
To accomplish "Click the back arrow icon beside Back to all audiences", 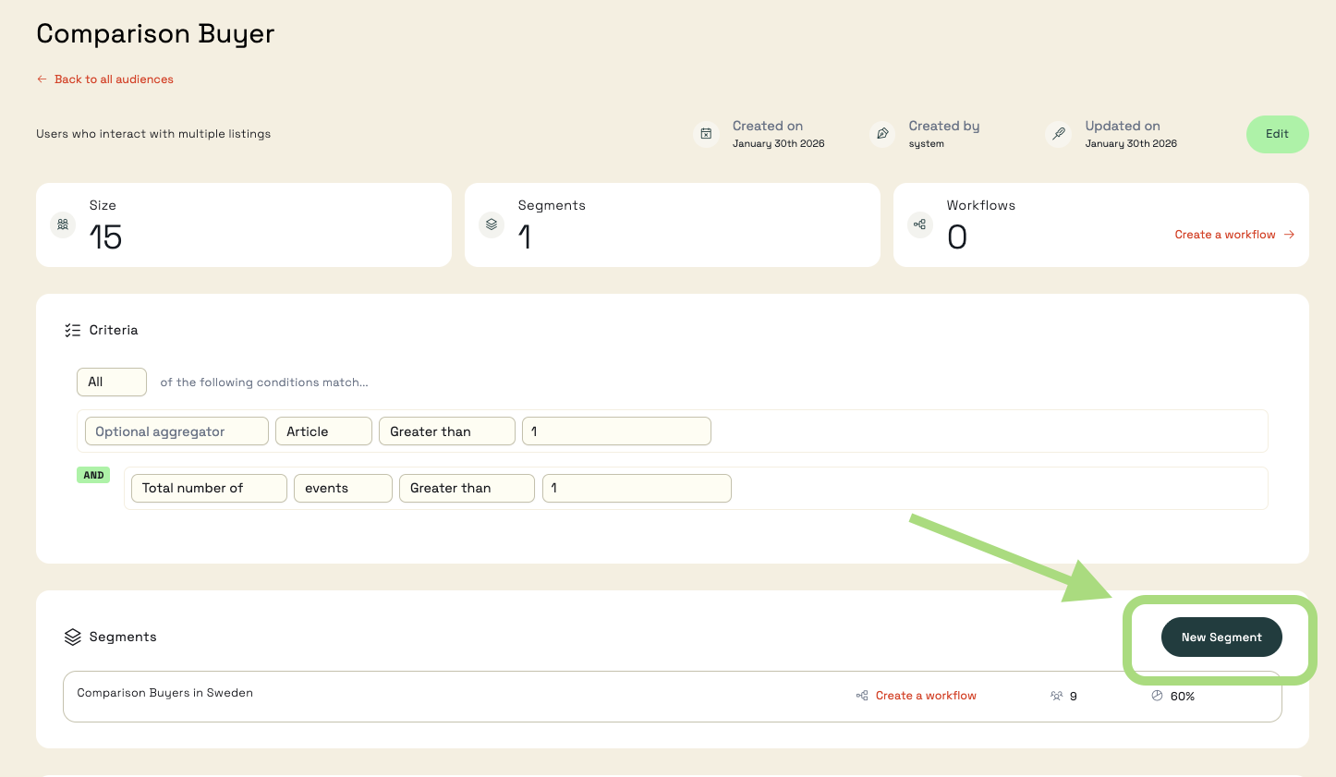I will [x=42, y=79].
